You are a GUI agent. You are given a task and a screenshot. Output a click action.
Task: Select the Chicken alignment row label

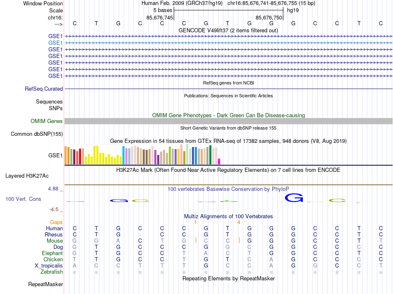(x=53, y=259)
